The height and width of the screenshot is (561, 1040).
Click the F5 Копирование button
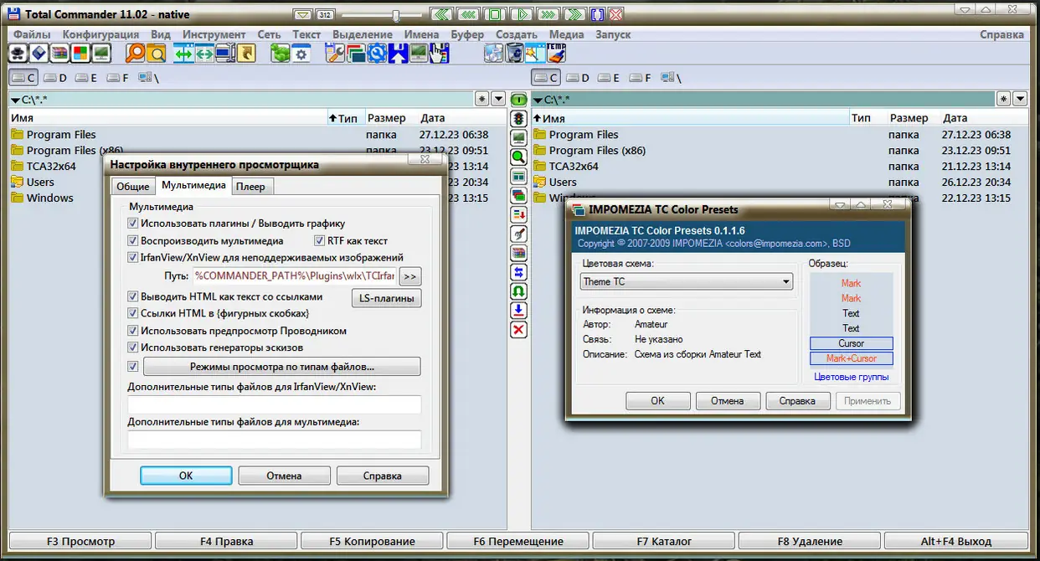tap(372, 541)
